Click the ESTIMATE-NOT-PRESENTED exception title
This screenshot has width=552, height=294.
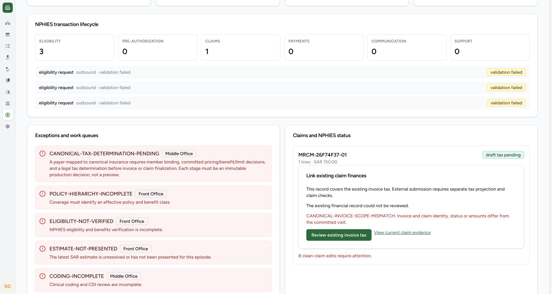click(83, 249)
